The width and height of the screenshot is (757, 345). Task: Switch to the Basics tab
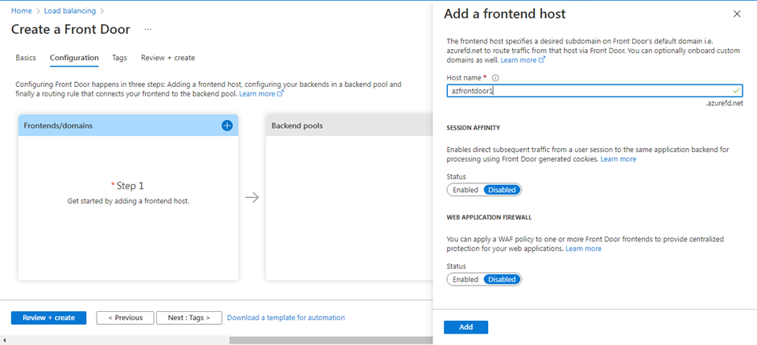tap(26, 58)
